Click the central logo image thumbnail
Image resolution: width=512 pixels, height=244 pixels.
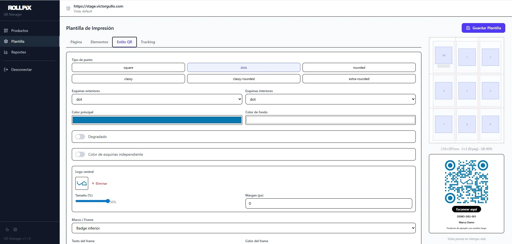coord(82,183)
